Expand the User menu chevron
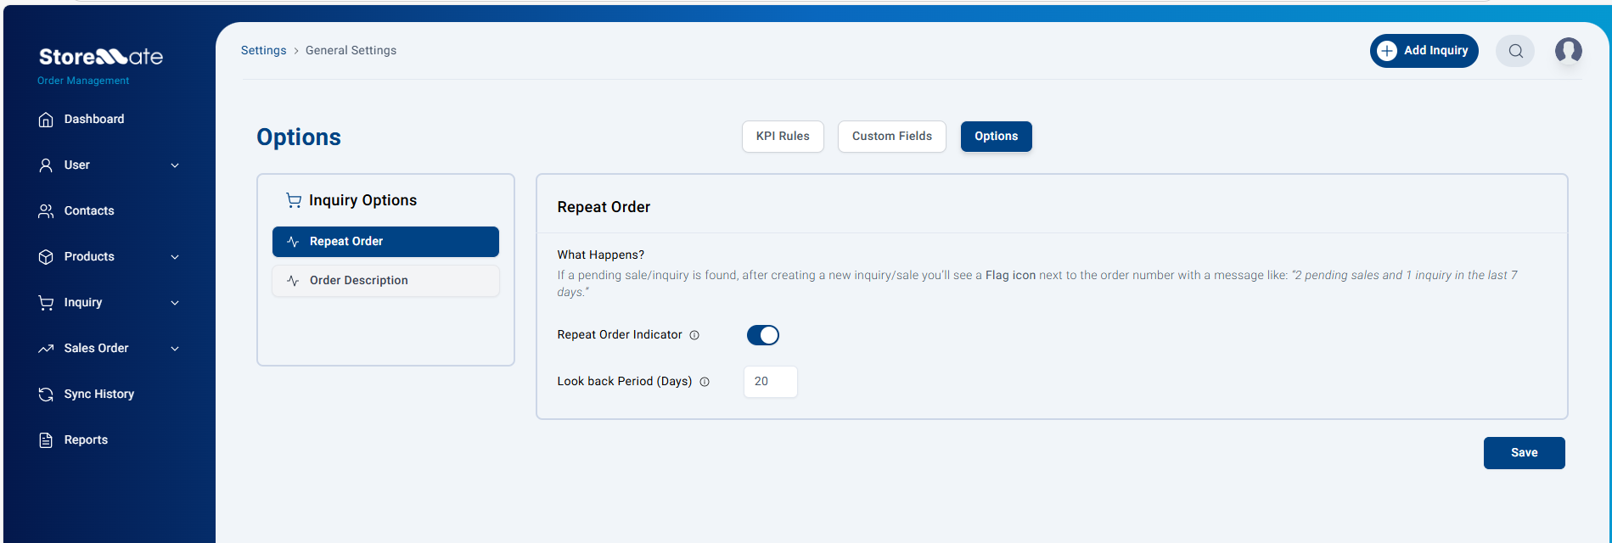Screen dimensions: 1612x543 coord(175,165)
